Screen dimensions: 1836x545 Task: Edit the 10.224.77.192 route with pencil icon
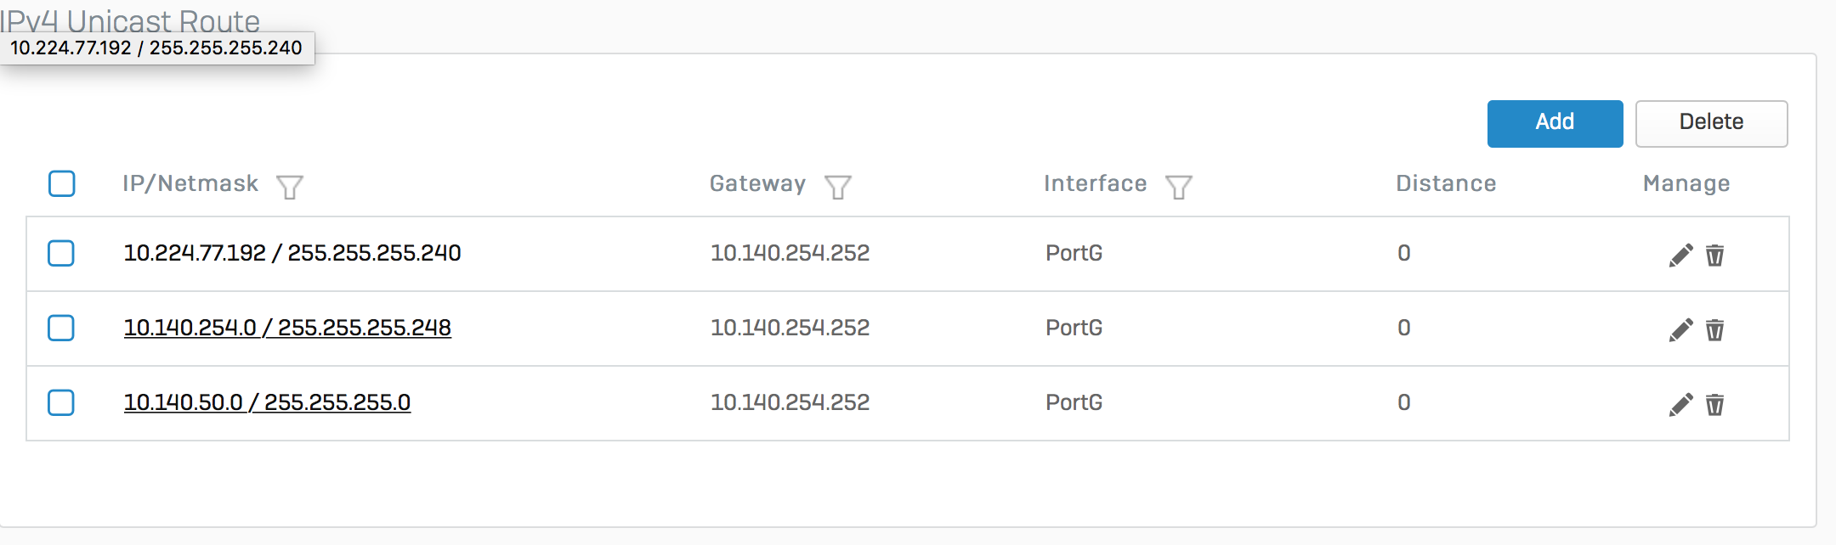point(1680,255)
